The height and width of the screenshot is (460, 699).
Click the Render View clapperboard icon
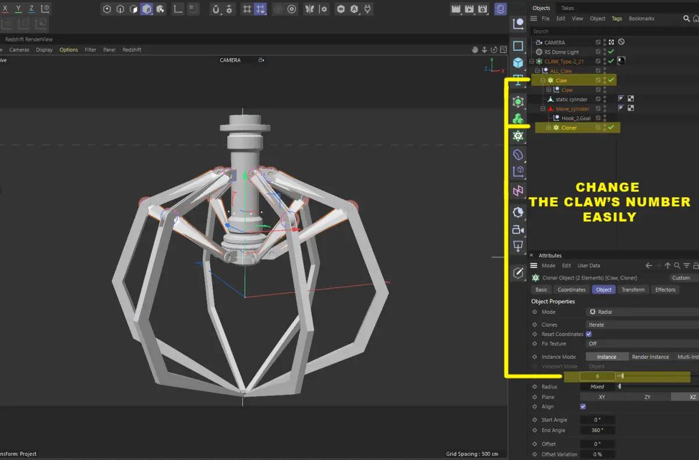pos(457,9)
